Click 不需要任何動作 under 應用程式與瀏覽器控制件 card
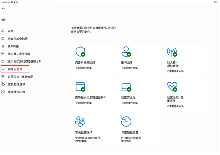Viewport: 220px width, 155px height. [x=84, y=103]
